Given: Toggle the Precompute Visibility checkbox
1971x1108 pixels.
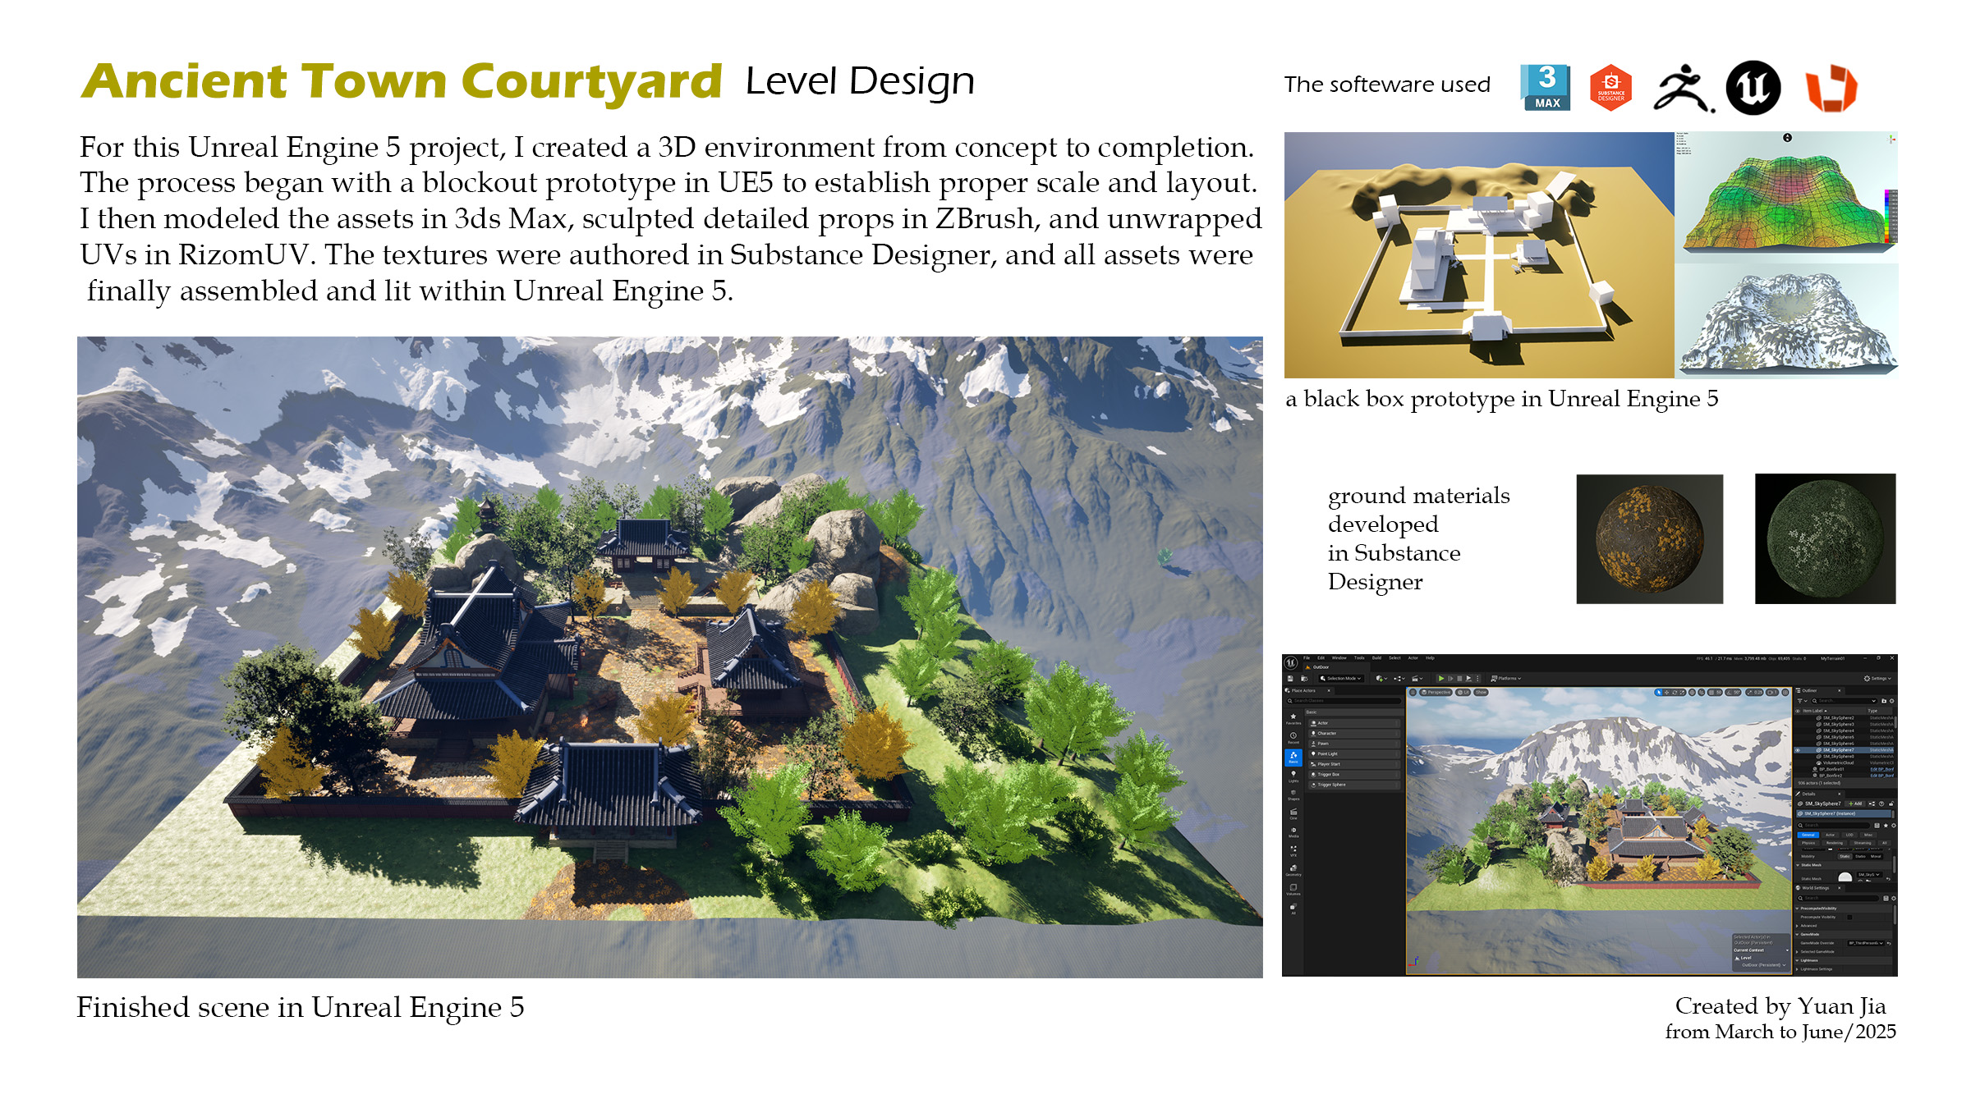Looking at the screenshot, I should (1849, 917).
